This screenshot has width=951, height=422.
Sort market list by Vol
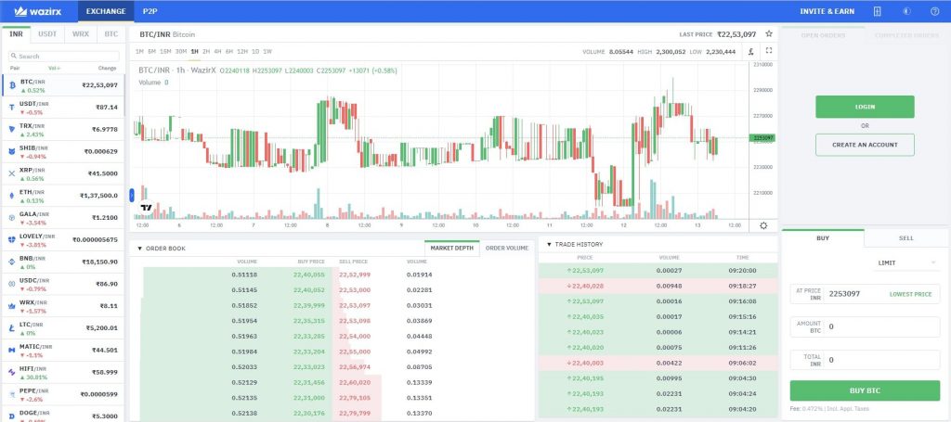[x=55, y=69]
